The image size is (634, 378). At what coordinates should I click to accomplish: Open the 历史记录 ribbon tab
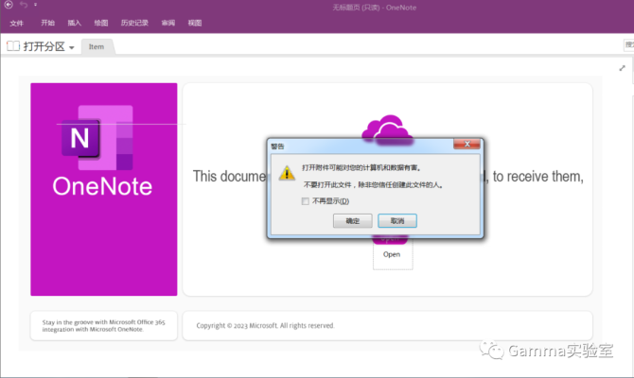tap(134, 23)
